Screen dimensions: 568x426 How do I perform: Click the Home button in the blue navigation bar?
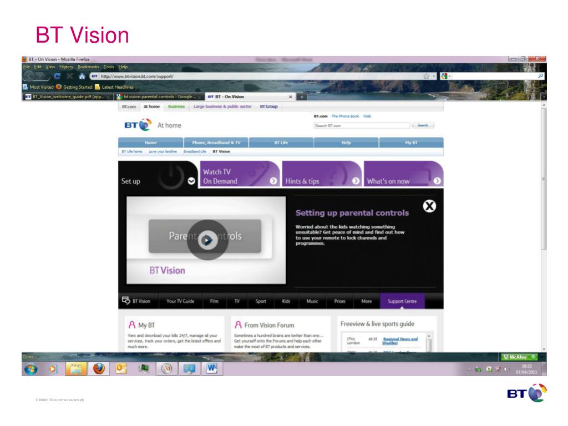pos(151,143)
